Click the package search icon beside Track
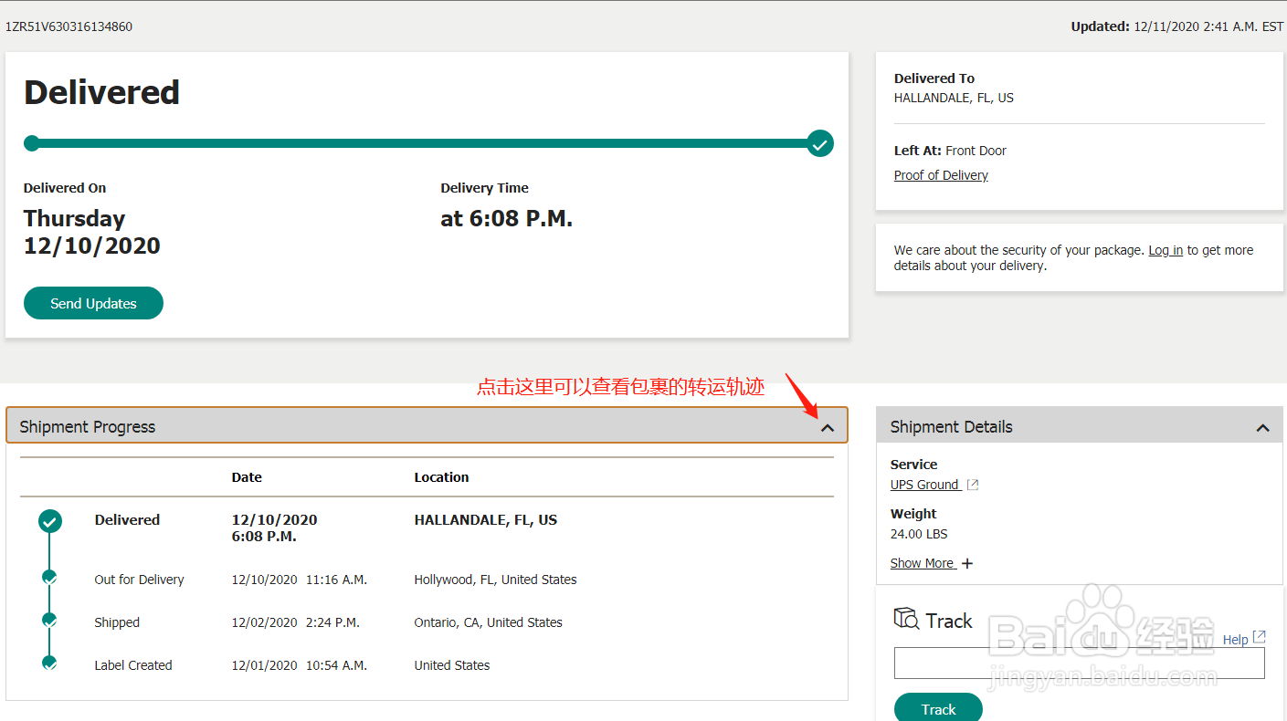Viewport: 1287px width, 721px height. (x=907, y=619)
